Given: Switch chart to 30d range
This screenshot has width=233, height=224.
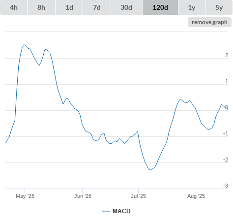Looking at the screenshot, I should click(126, 7).
